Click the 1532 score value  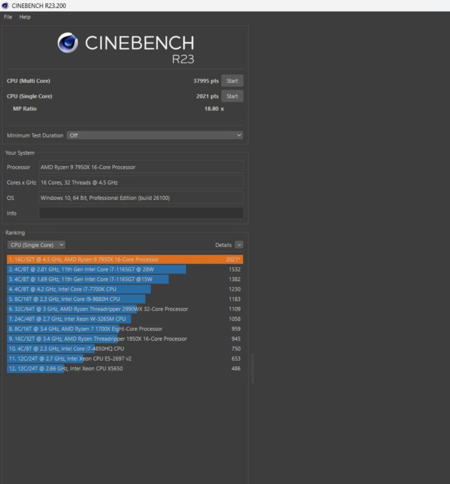tap(235, 269)
